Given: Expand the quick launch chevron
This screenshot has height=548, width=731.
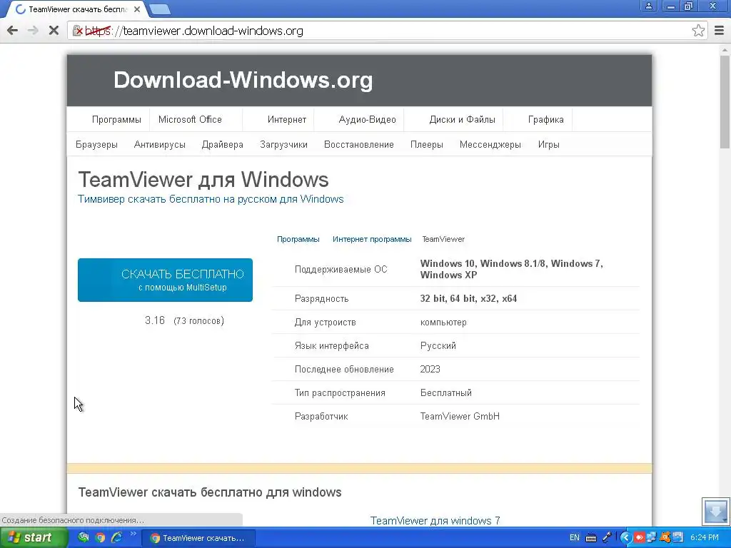Looking at the screenshot, I should pos(133,534).
